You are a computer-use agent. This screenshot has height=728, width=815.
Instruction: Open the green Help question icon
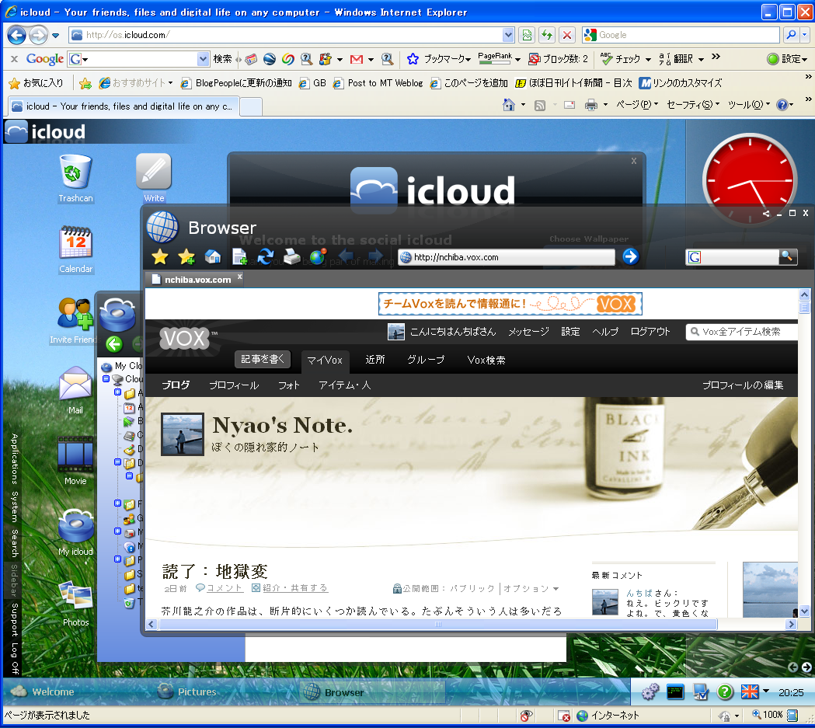725,691
